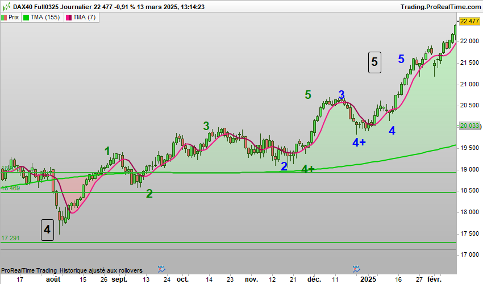Click 20 500 on the price axis
This screenshot has height=284, width=483.
point(469,105)
